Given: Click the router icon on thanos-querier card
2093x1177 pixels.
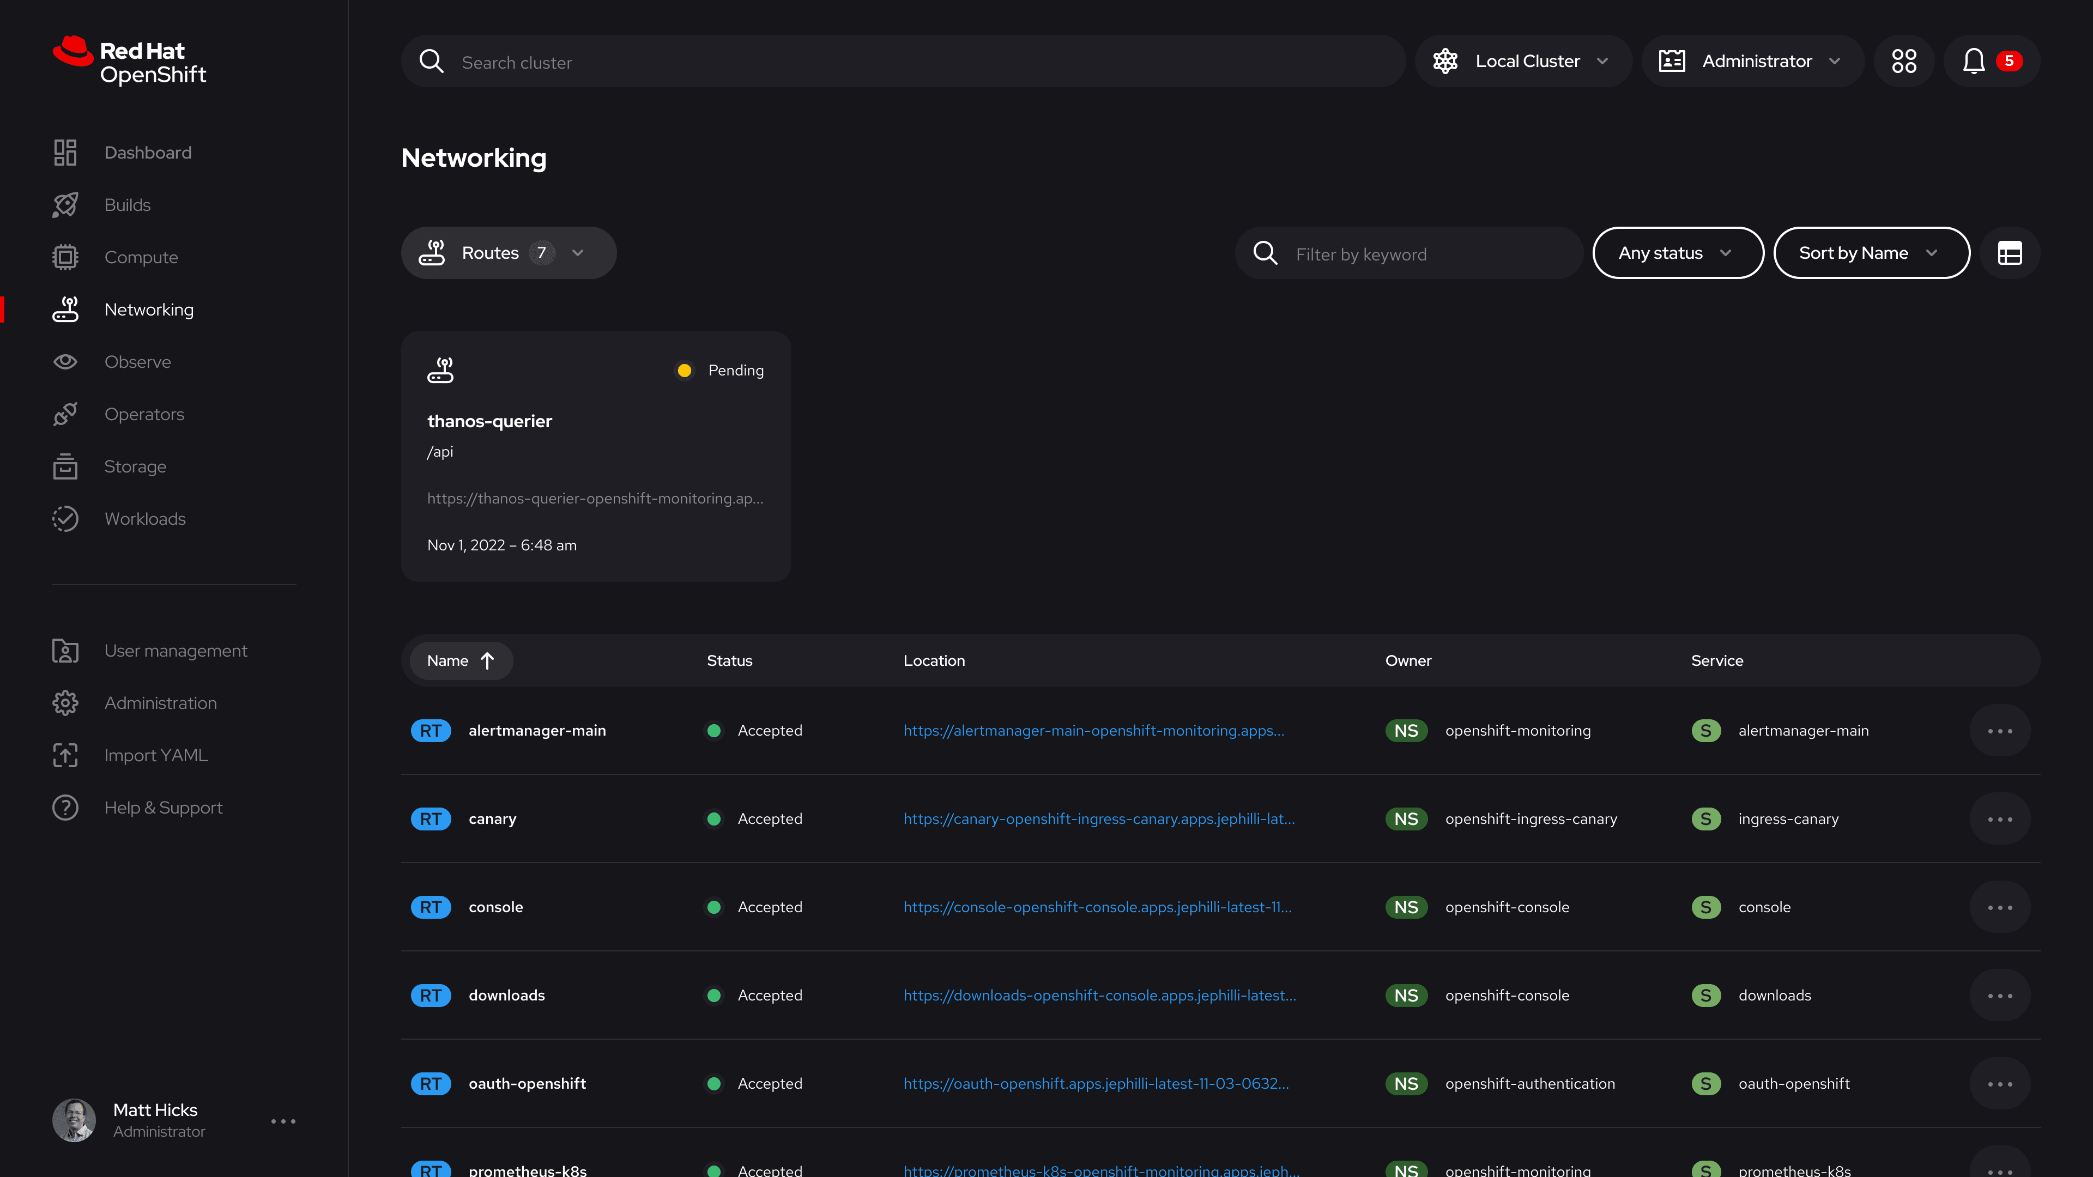Looking at the screenshot, I should click(440, 371).
